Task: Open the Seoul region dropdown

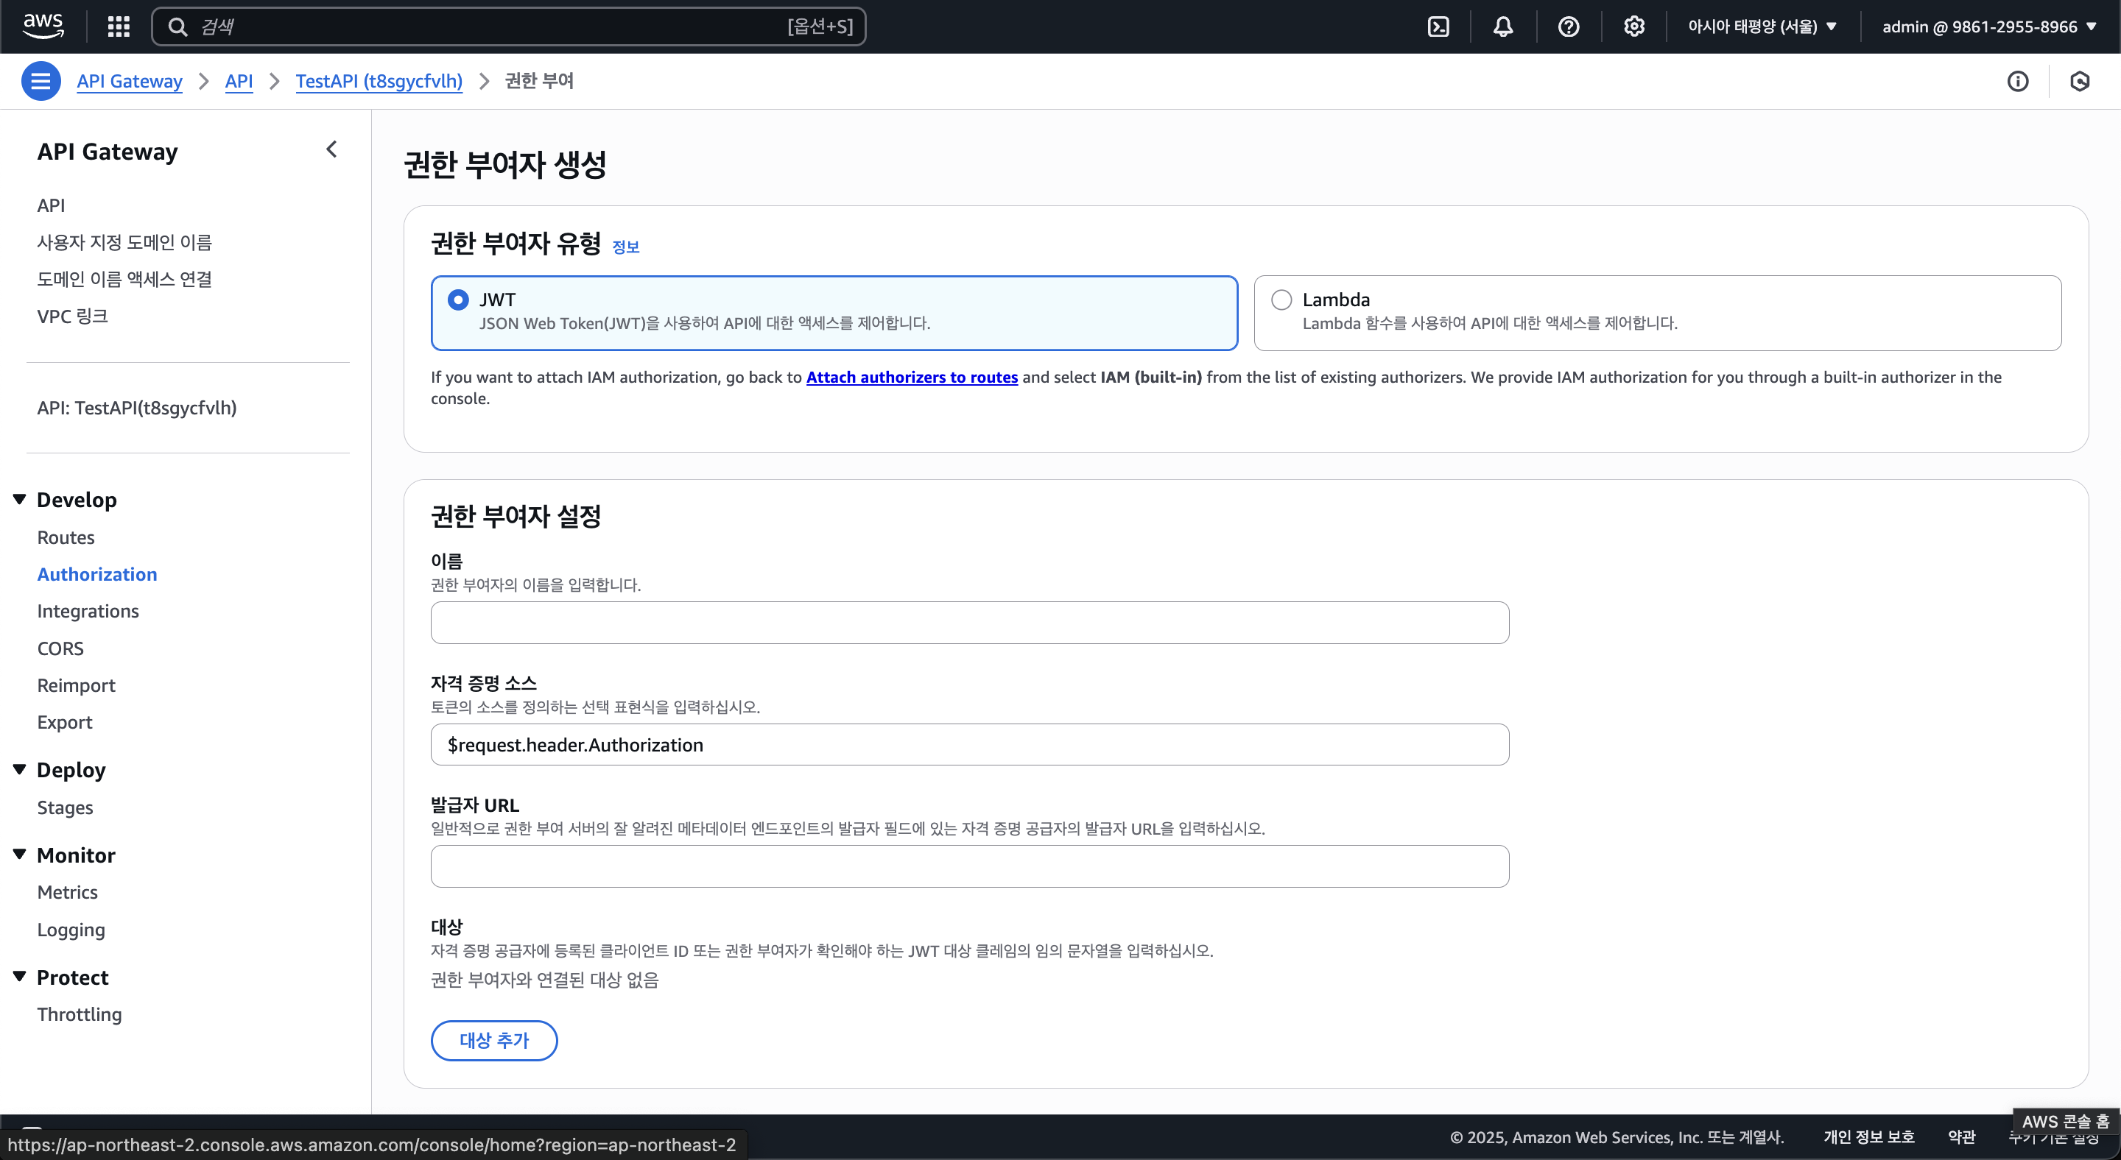Action: pyautogui.click(x=1762, y=26)
